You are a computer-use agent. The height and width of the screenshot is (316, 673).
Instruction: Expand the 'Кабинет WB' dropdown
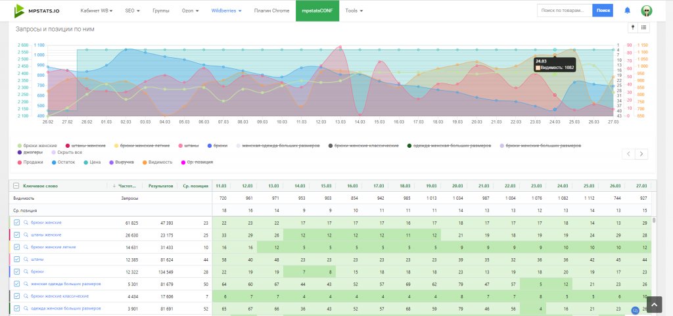97,11
